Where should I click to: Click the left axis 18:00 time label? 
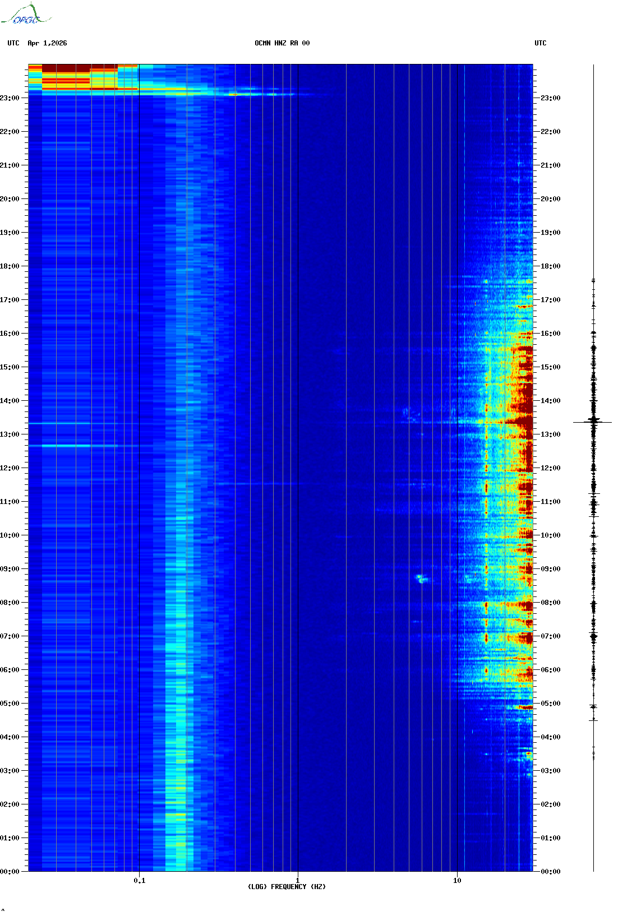pyautogui.click(x=10, y=266)
